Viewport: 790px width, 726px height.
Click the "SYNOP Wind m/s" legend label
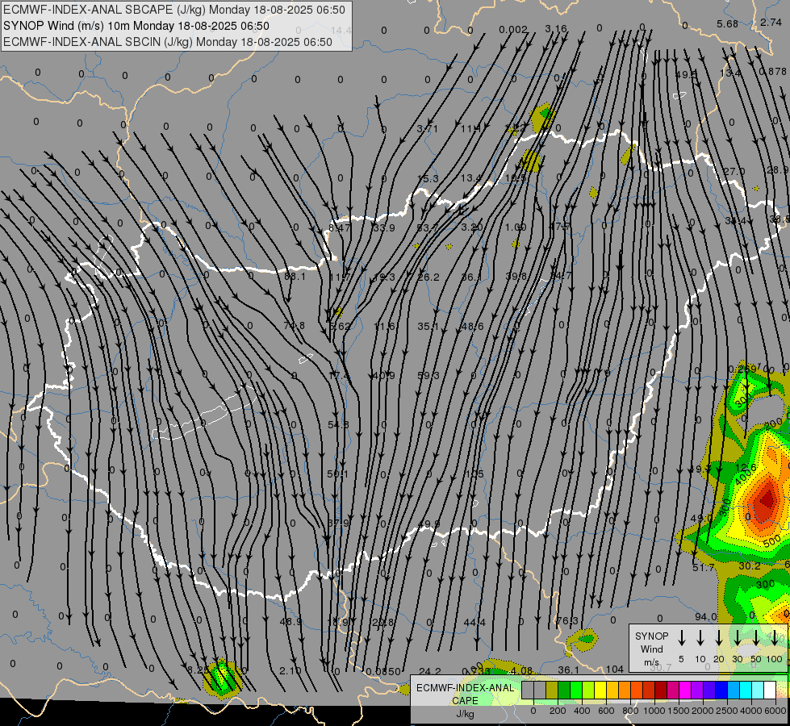pyautogui.click(x=651, y=649)
